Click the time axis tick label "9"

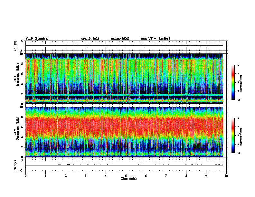(x=206, y=176)
